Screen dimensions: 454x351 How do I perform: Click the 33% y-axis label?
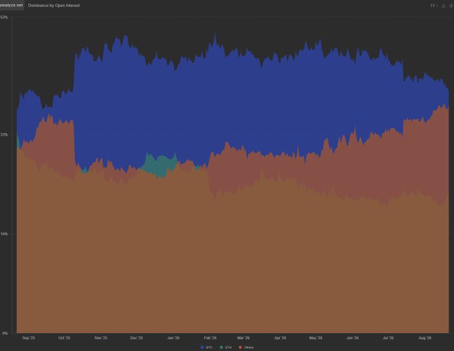point(4,135)
